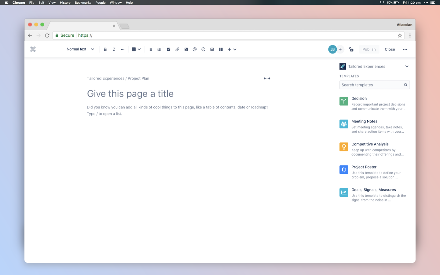Insert a bullet list
The height and width of the screenshot is (275, 440).
(x=150, y=49)
